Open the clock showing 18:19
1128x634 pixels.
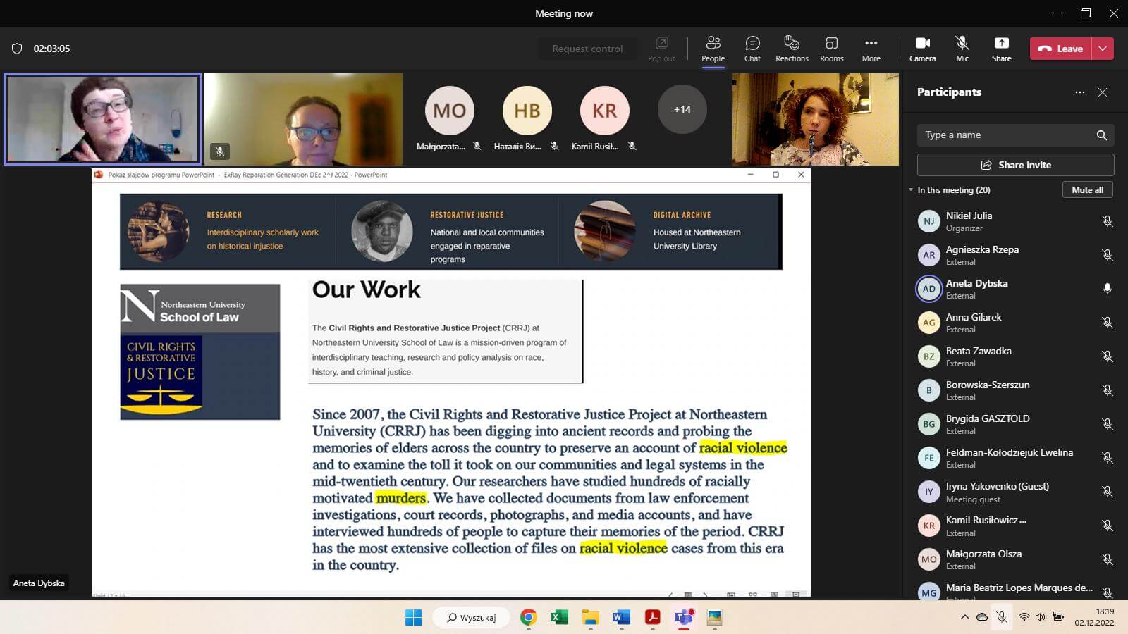(x=1095, y=617)
